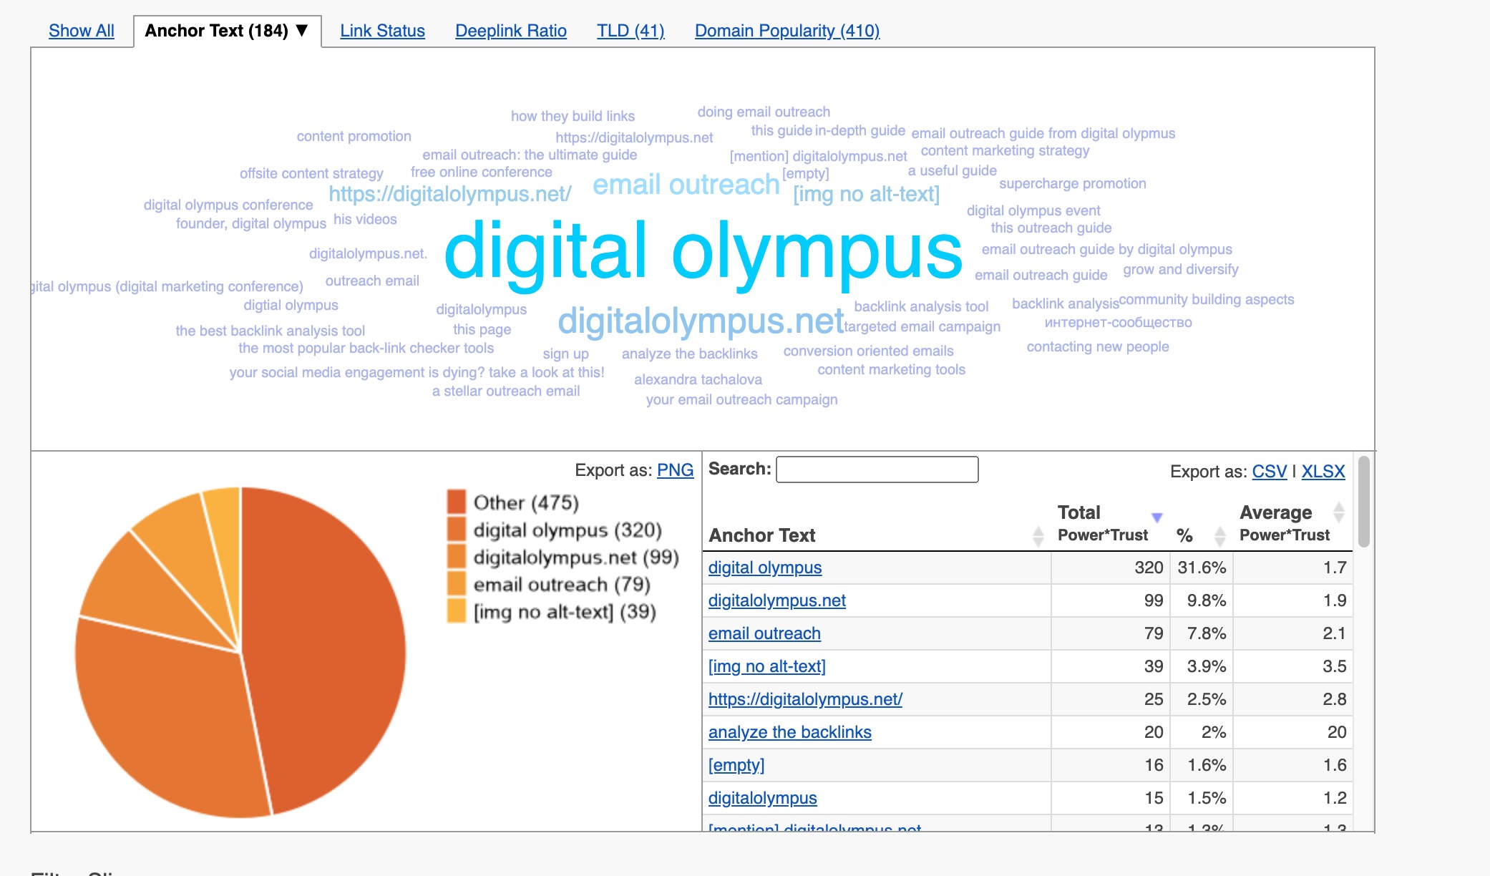
Task: Click '[img no alt-text]' in the word cloud
Action: coord(866,194)
